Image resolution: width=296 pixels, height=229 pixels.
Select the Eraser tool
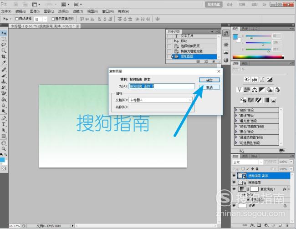(x=4, y=93)
